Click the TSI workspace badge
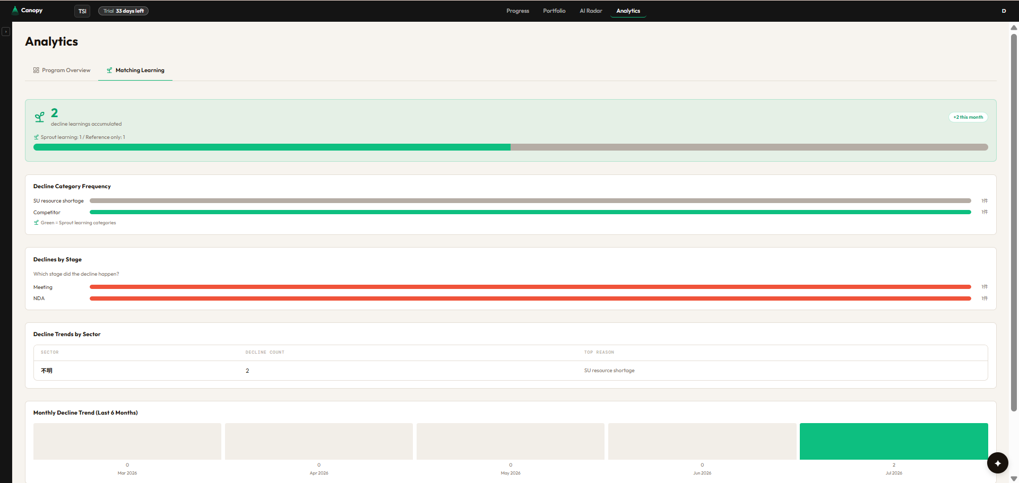Screen dimensions: 1019x483 [x=82, y=11]
